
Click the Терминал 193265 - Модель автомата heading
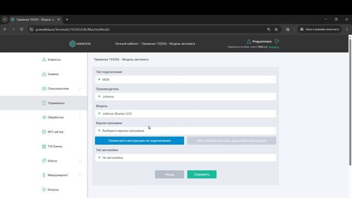click(121, 59)
